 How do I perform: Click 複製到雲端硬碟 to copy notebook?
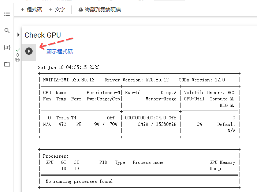(x=103, y=10)
